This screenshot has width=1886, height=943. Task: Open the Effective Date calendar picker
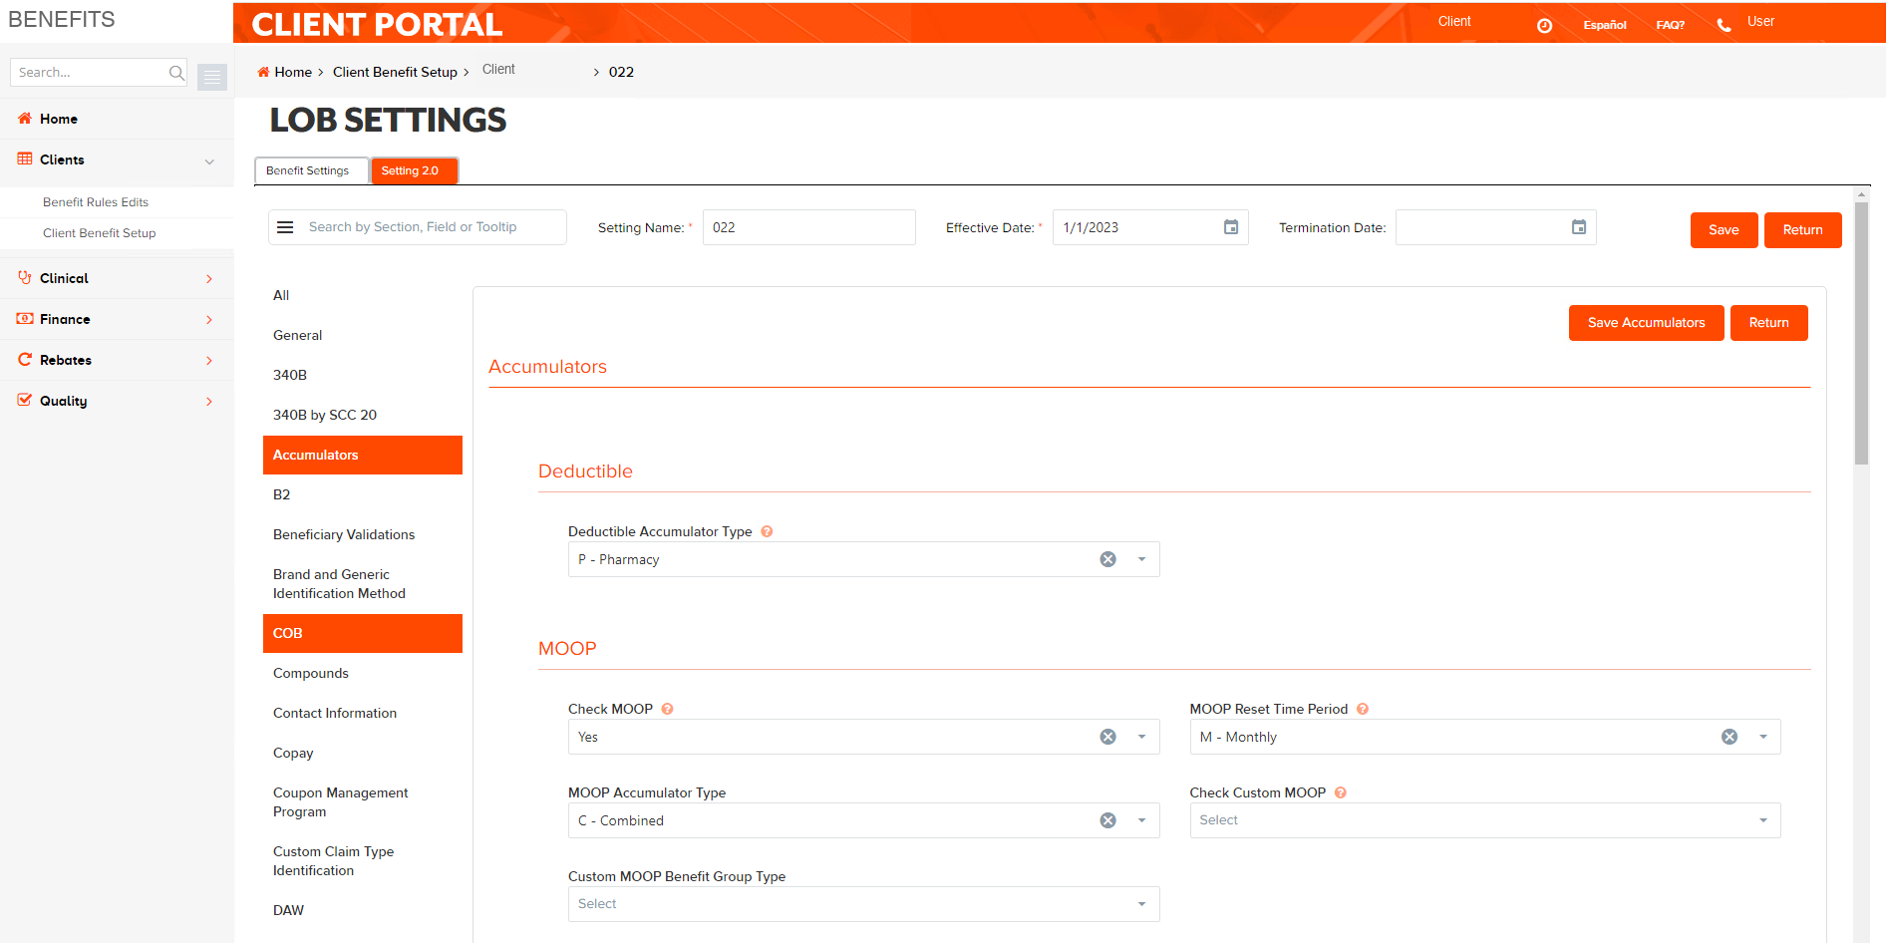[1231, 227]
